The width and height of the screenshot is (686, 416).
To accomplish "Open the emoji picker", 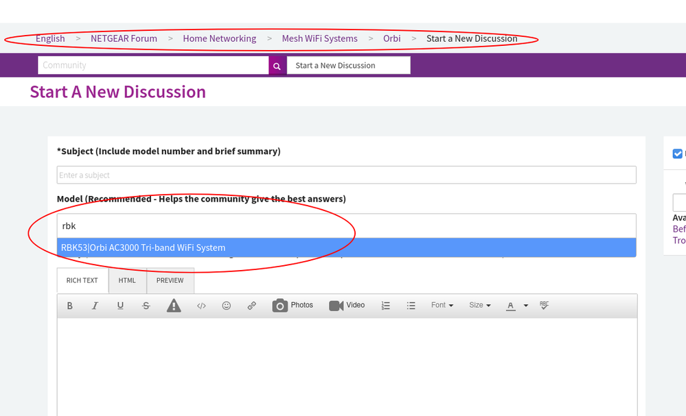I will point(227,306).
